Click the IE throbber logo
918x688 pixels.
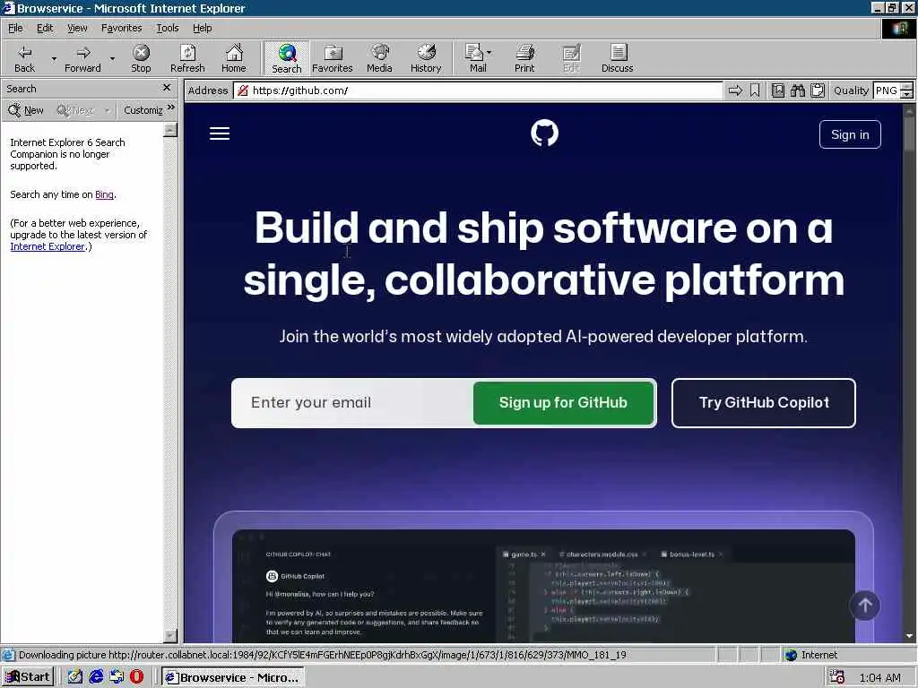tap(898, 29)
